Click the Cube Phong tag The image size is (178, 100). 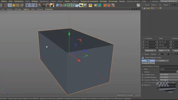[x=157, y=8]
